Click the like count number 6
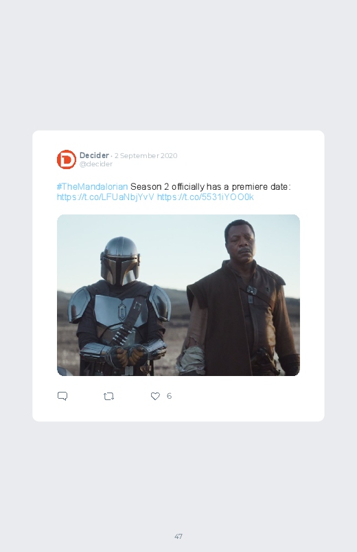This screenshot has width=357, height=552. 169,396
